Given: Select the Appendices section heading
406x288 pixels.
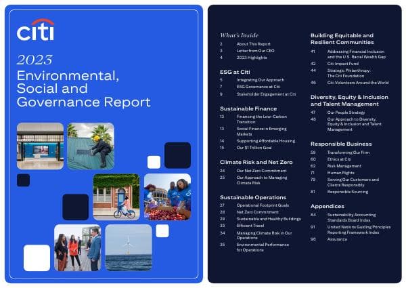Looking at the screenshot, I should [328, 207].
